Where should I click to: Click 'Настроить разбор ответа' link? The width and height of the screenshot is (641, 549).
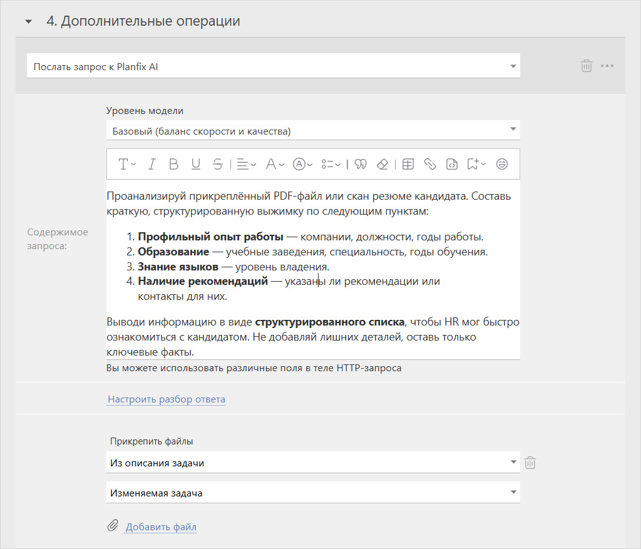(166, 399)
